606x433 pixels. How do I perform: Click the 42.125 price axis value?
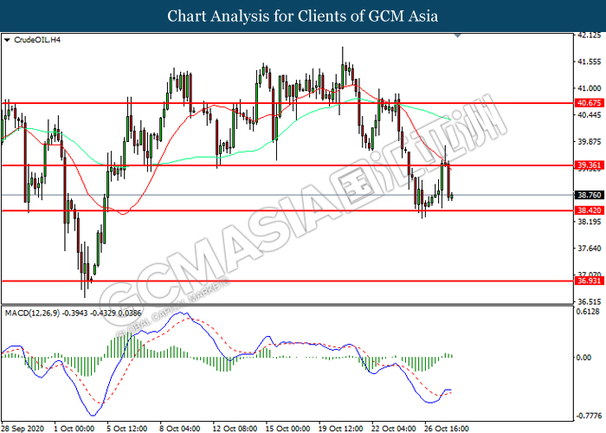point(590,36)
